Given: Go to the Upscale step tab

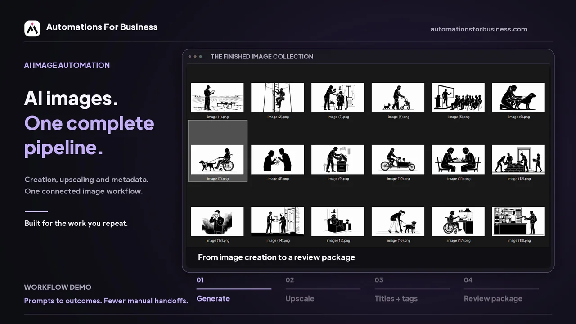Looking at the screenshot, I should [x=323, y=290].
